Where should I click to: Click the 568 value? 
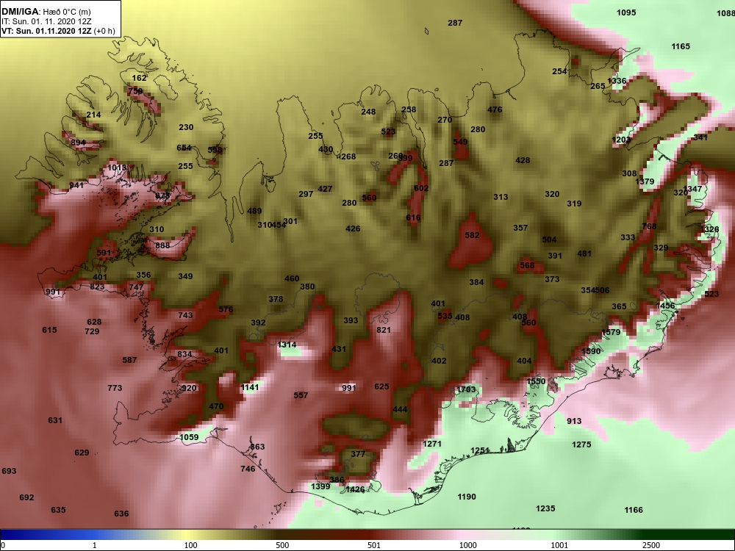(527, 266)
